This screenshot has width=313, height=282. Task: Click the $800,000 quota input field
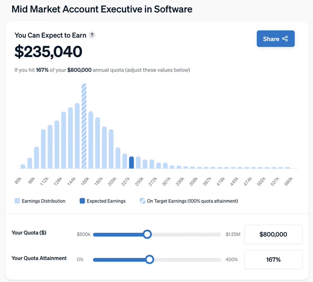(x=273, y=234)
